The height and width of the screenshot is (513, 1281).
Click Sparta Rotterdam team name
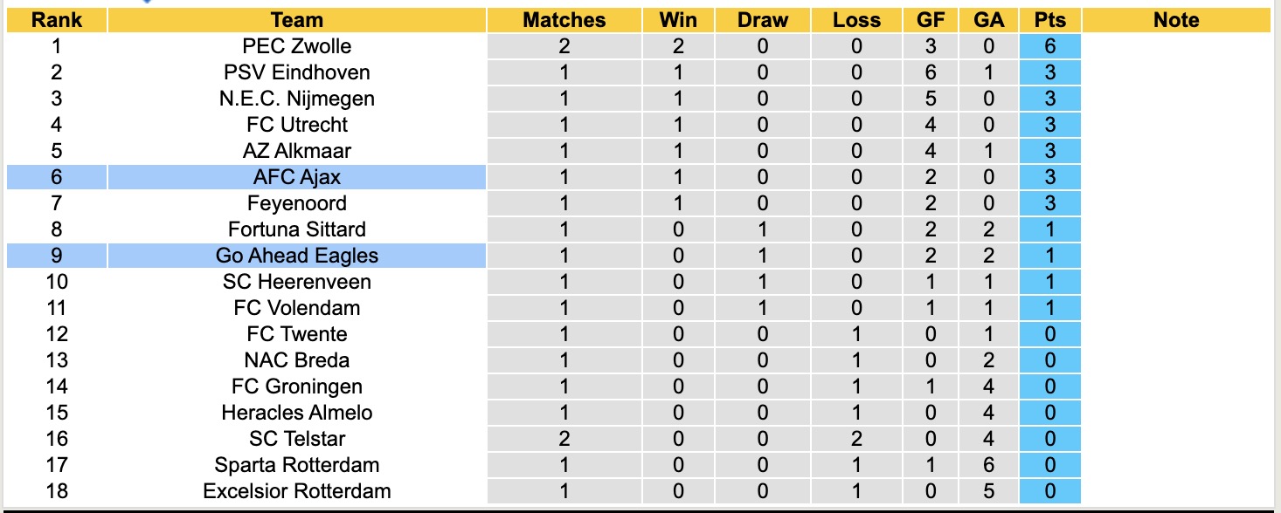coord(296,465)
